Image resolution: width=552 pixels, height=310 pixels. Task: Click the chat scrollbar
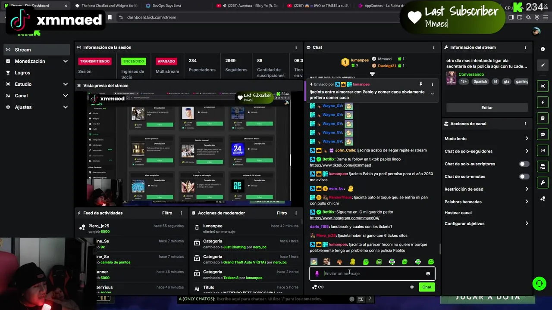point(439,249)
